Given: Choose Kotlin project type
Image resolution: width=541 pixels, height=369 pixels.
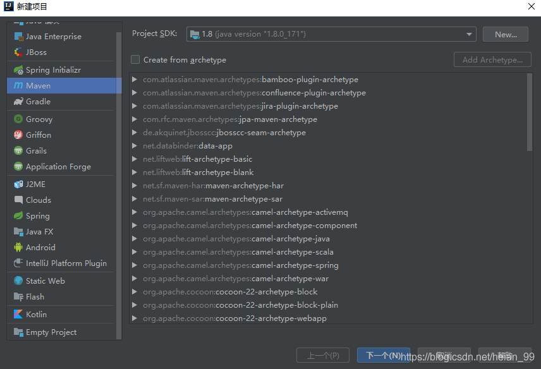Looking at the screenshot, I should coord(62,314).
